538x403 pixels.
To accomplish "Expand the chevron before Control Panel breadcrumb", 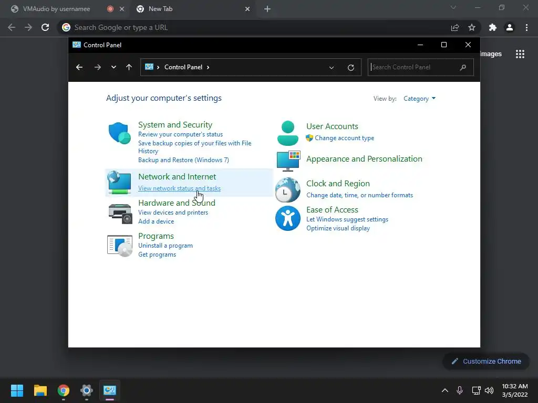I will (158, 67).
